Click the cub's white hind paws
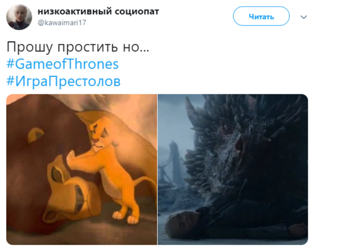The height and width of the screenshot is (250, 346). coord(126,217)
